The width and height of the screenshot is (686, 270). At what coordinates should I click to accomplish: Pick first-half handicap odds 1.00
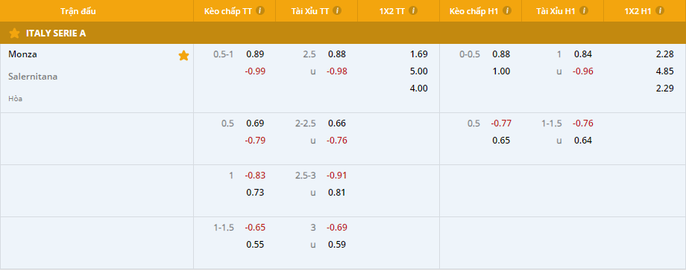tap(501, 71)
